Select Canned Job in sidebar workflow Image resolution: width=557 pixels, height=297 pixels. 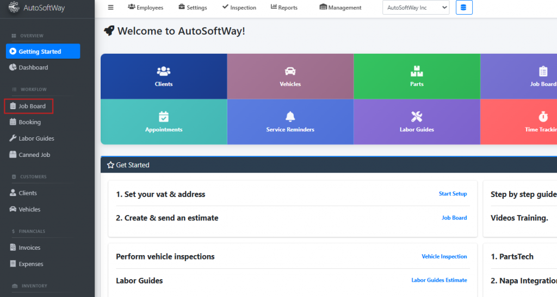pos(34,155)
